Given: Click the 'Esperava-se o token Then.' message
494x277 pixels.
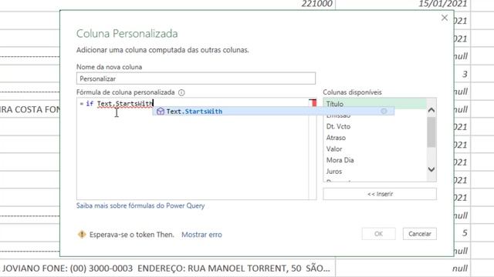Looking at the screenshot, I should tap(132, 235).
